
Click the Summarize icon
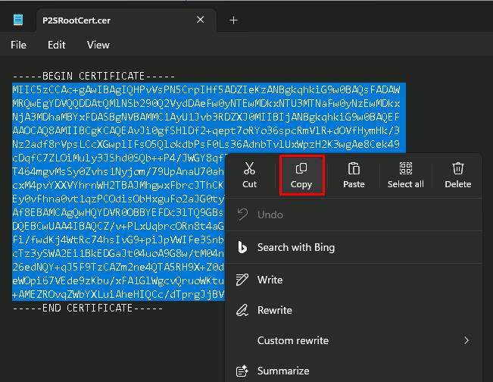(x=243, y=371)
